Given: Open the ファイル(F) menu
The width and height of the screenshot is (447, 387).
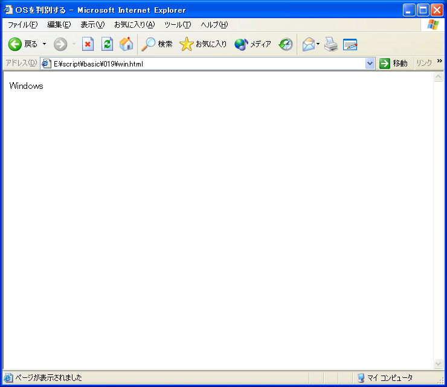Looking at the screenshot, I should pos(22,25).
